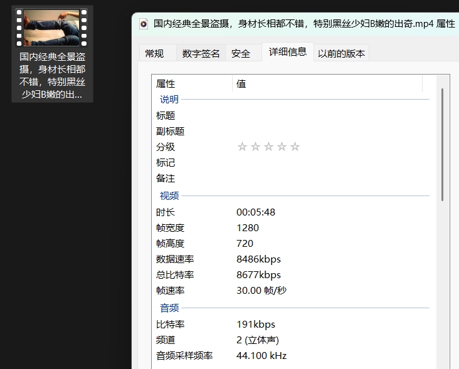The width and height of the screenshot is (459, 369).
Task: Collapse the 视频 group header
Action: point(169,196)
